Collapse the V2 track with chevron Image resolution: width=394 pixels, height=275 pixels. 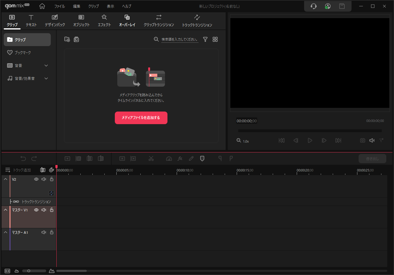point(6,179)
